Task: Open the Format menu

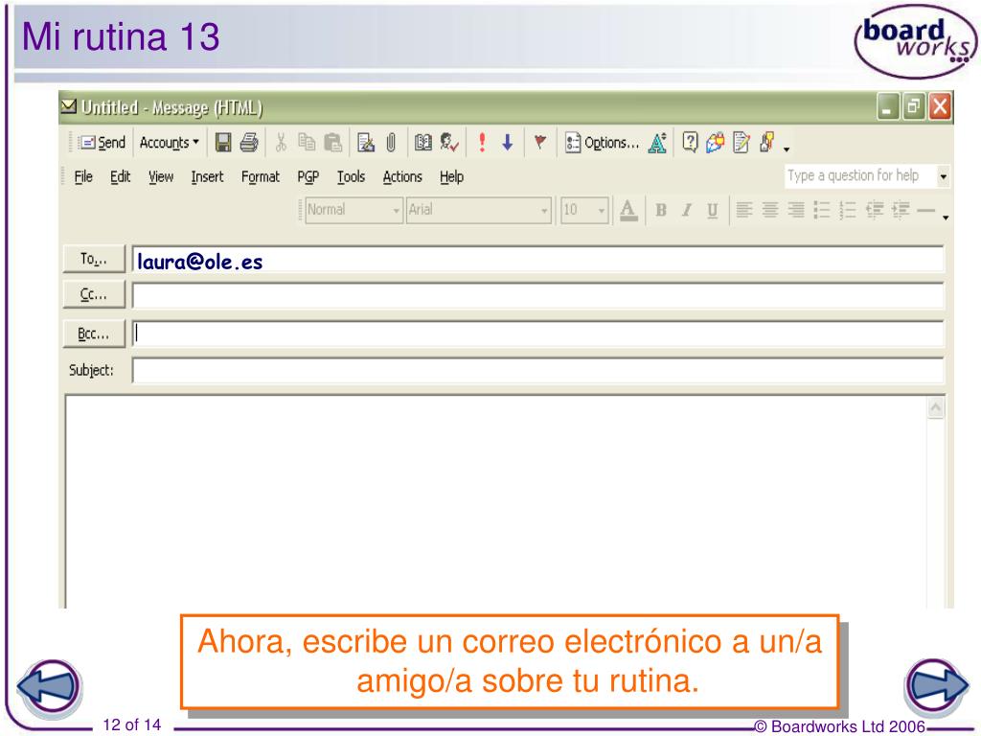Action: 261,177
